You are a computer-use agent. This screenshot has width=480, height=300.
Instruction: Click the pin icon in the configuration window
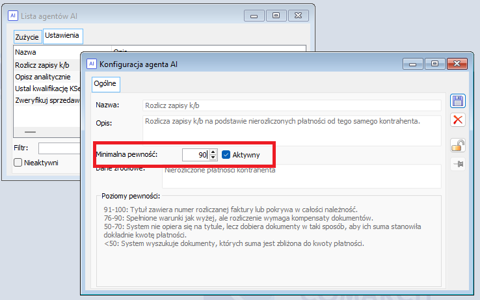(458, 164)
